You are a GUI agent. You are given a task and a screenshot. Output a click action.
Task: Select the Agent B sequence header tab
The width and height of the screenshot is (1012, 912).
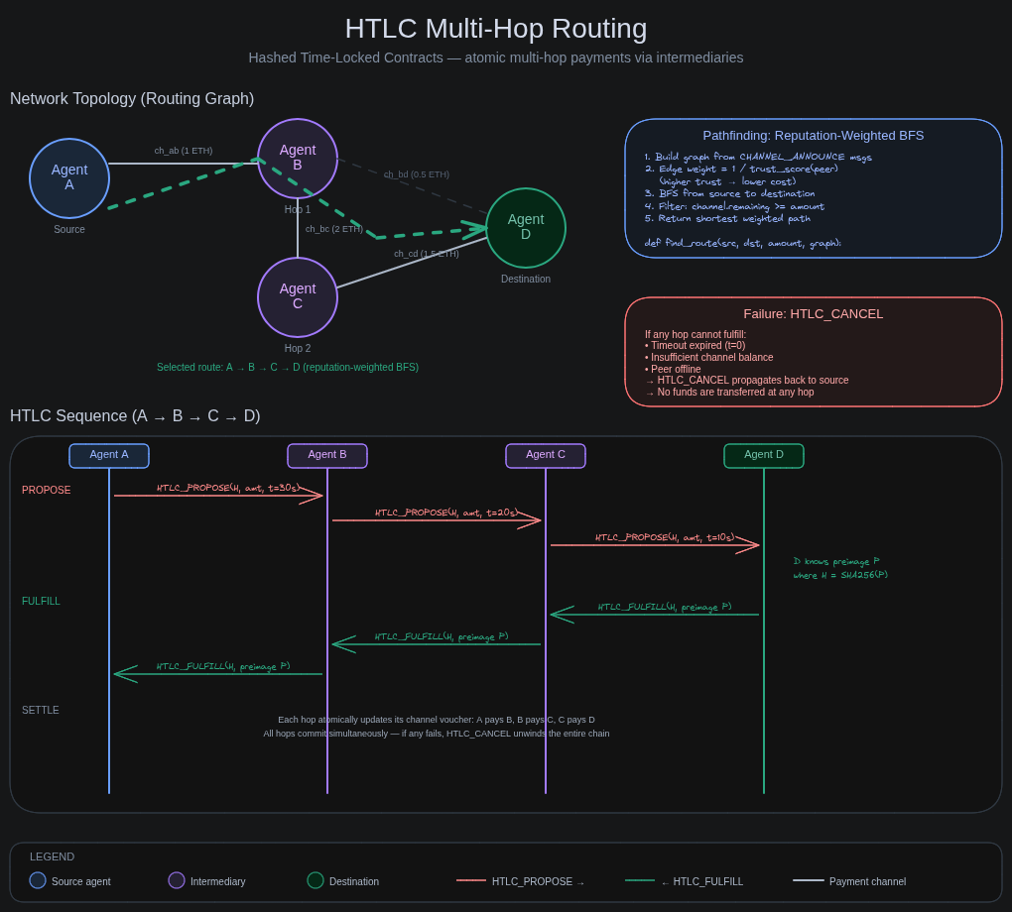click(x=326, y=455)
